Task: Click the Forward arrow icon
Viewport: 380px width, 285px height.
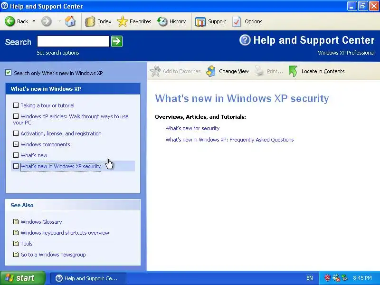Action: point(46,21)
